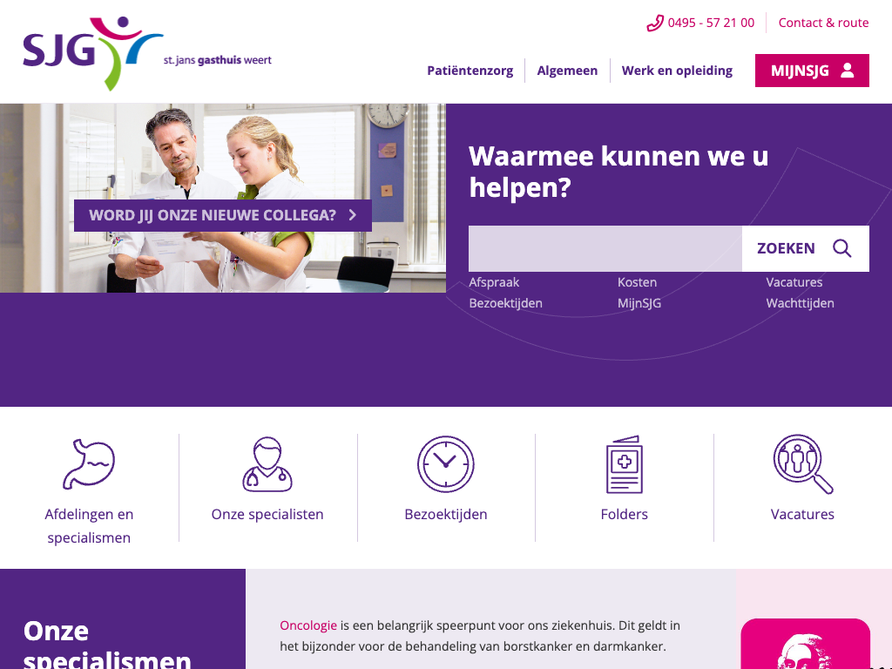
Task: Click the people-search icon for Vacatures
Action: coord(802,463)
